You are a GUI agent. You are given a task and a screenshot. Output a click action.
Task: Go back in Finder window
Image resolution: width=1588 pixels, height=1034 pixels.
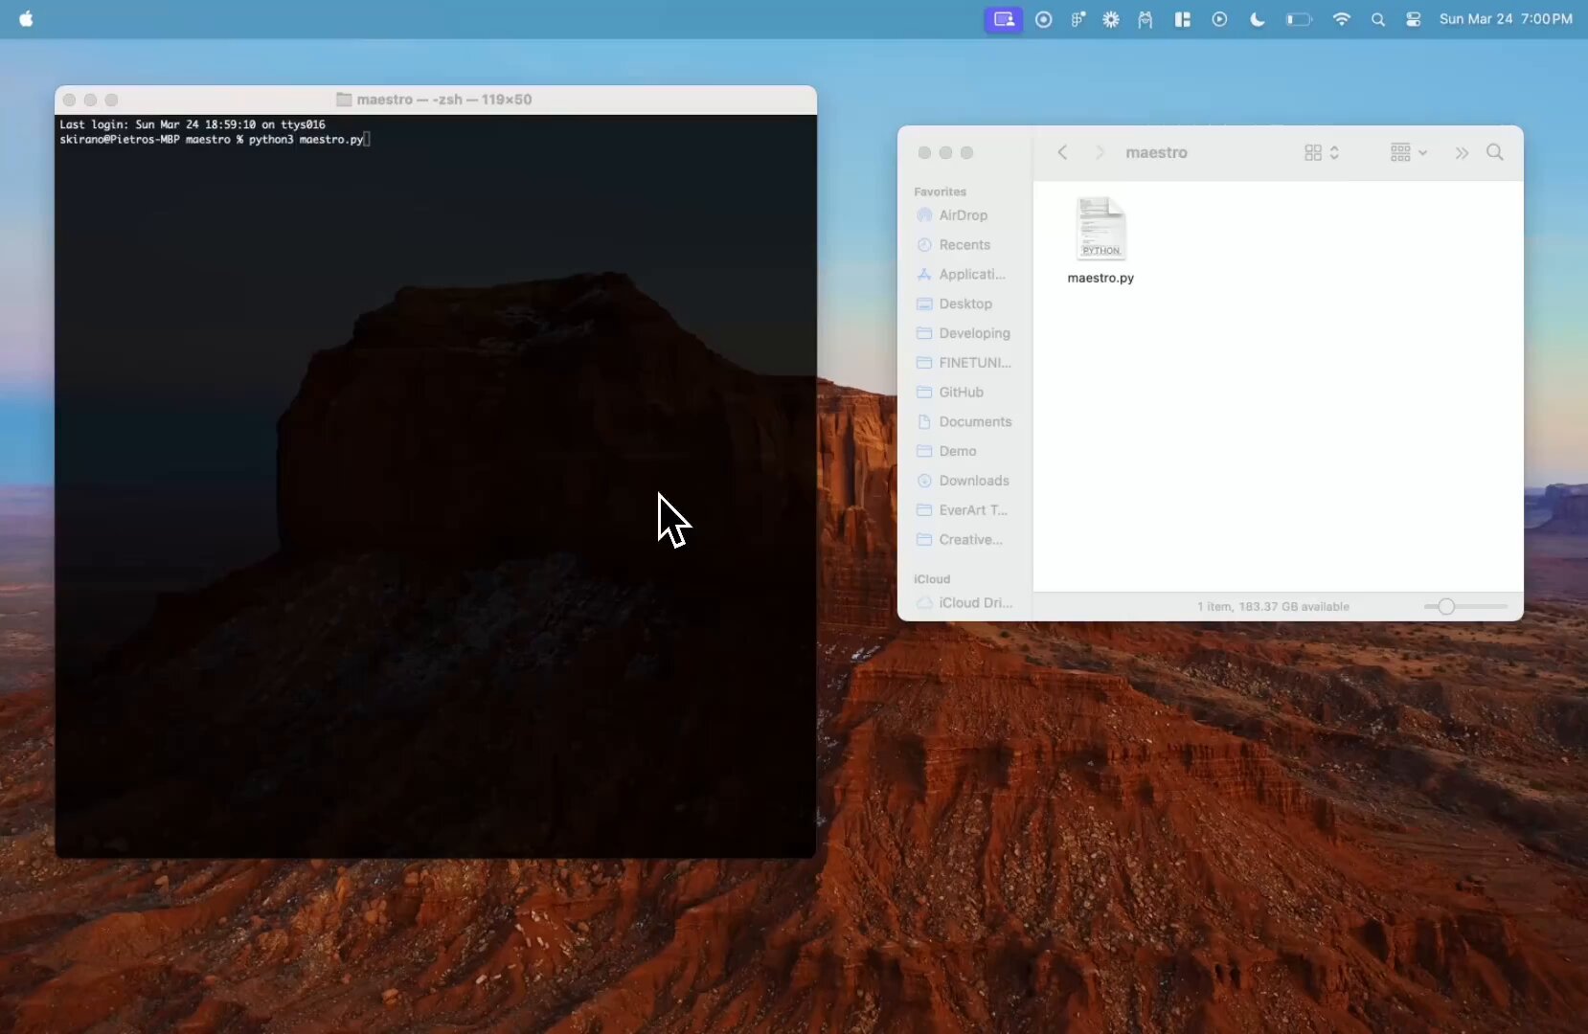[1062, 152]
